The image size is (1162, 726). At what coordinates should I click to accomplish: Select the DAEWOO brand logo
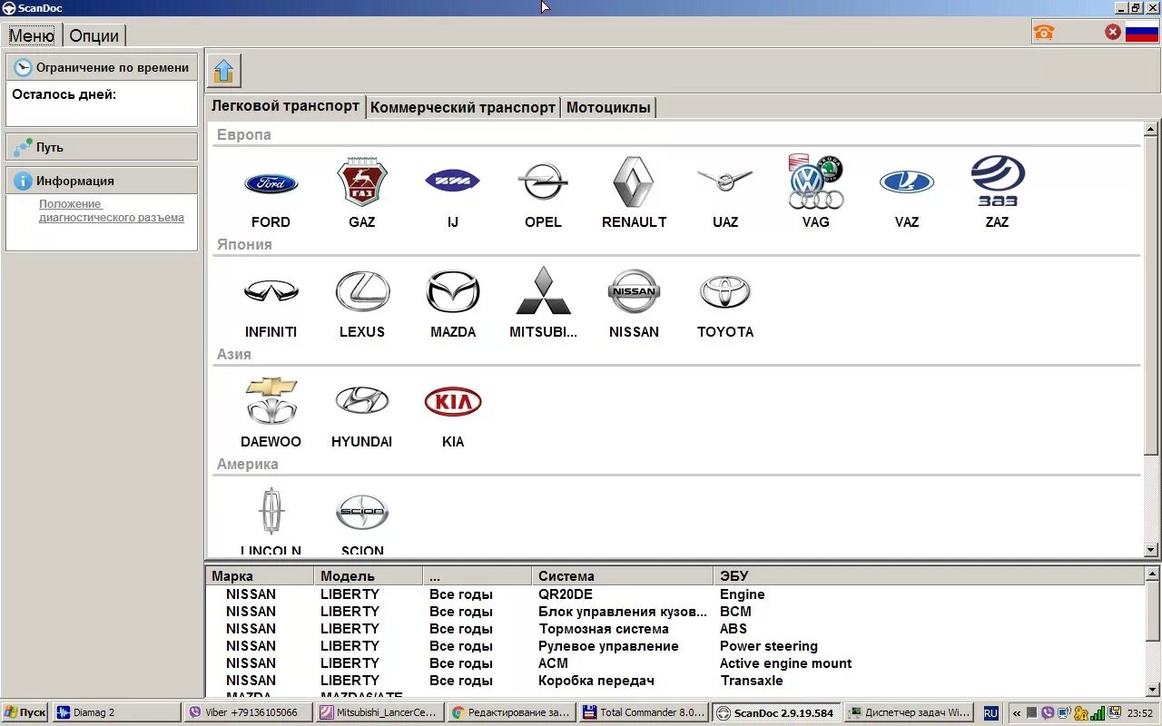[271, 400]
